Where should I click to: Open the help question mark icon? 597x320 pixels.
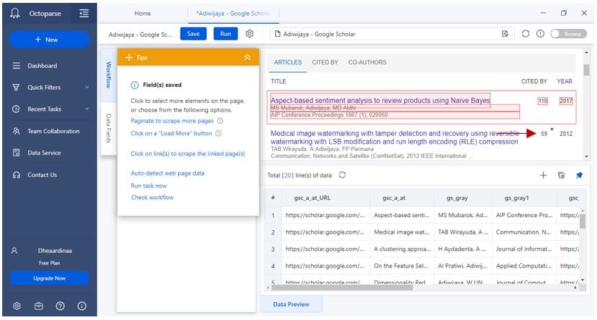click(60, 305)
